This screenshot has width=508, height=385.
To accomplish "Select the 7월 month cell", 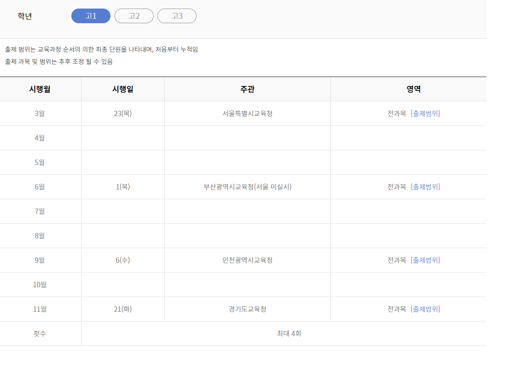I will [40, 211].
